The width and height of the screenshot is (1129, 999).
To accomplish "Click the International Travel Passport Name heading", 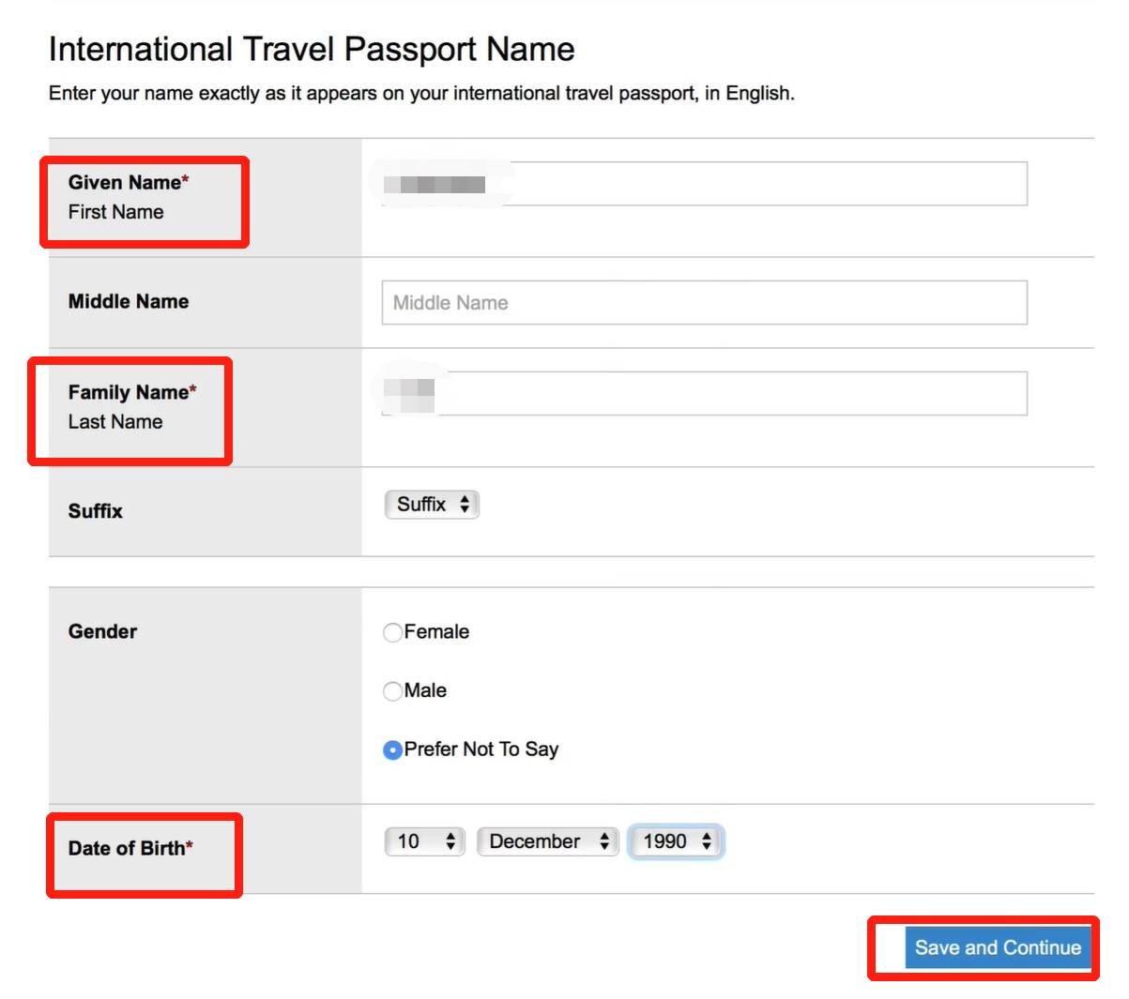I will [312, 50].
